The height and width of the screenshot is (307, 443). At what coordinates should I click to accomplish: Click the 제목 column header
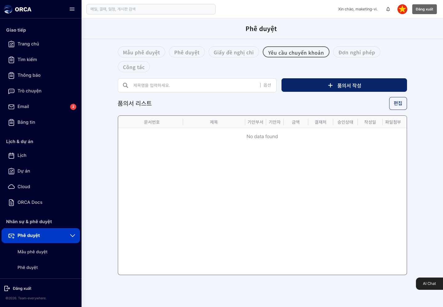pyautogui.click(x=214, y=122)
